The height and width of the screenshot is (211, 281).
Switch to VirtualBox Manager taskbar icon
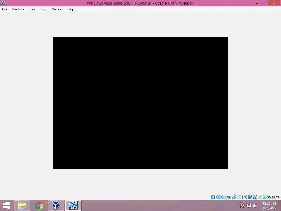point(56,206)
